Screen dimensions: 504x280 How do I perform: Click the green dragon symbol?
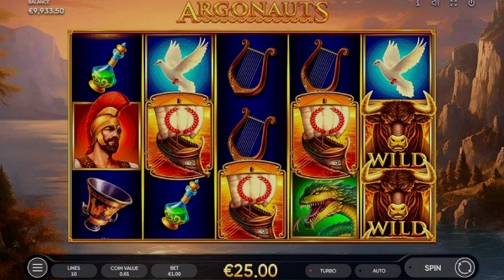click(x=324, y=207)
